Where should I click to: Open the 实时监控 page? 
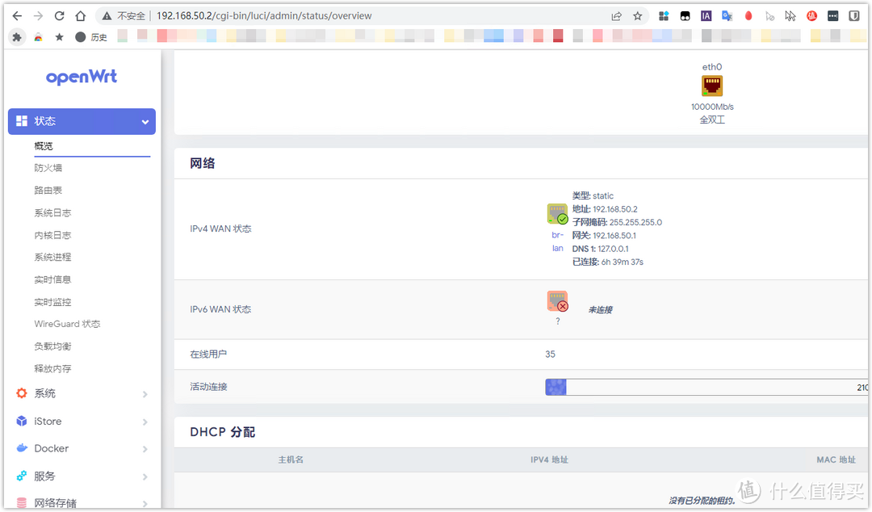(52, 302)
